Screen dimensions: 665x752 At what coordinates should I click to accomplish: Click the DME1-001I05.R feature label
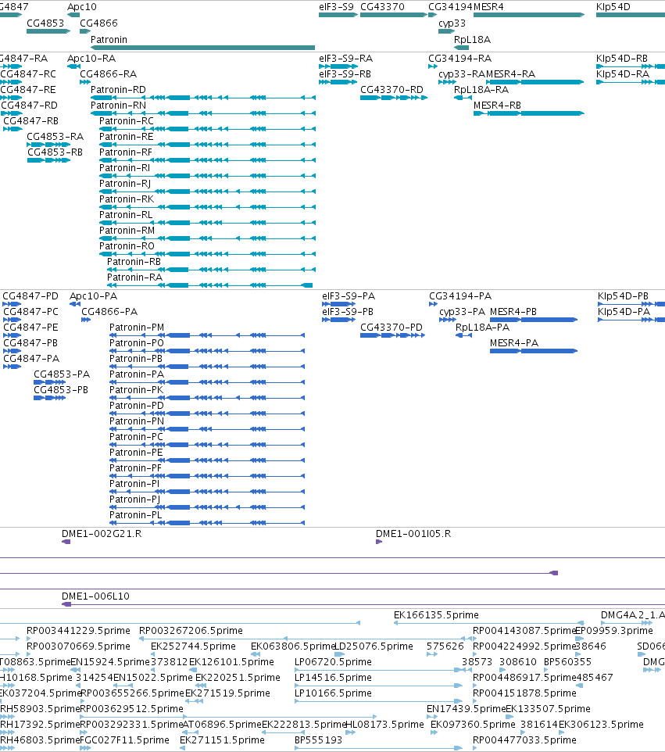[413, 534]
